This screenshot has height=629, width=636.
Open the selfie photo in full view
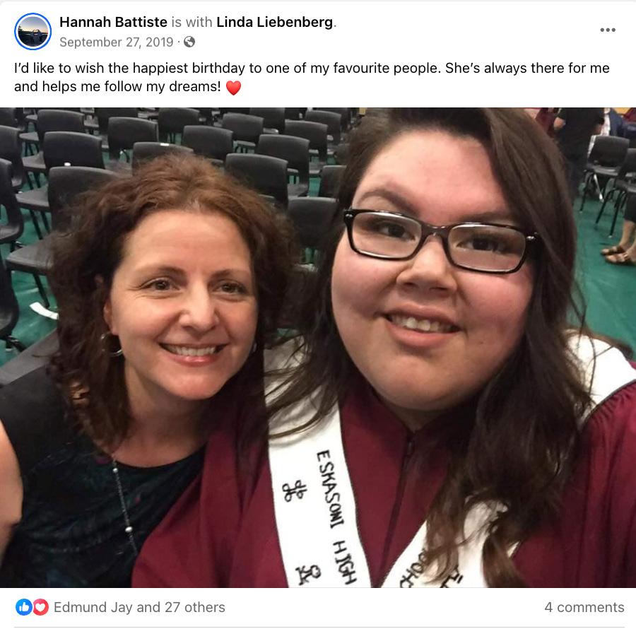[318, 348]
